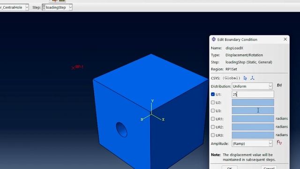Tick the UR1 rotation checkbox
The image size is (300, 169).
click(x=213, y=119)
